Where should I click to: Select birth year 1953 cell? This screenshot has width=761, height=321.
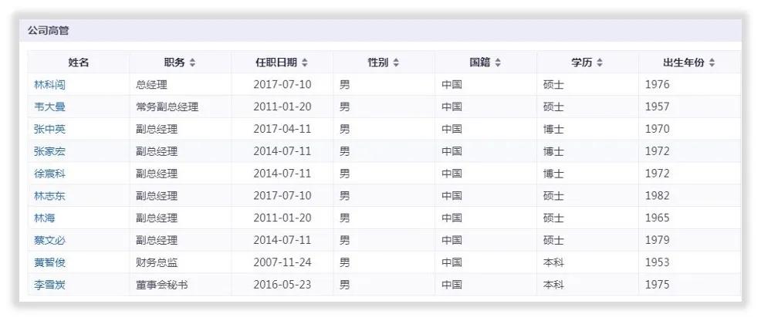tap(690, 263)
